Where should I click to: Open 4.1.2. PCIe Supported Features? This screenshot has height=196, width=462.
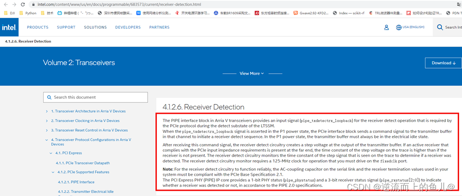[x=83, y=172]
